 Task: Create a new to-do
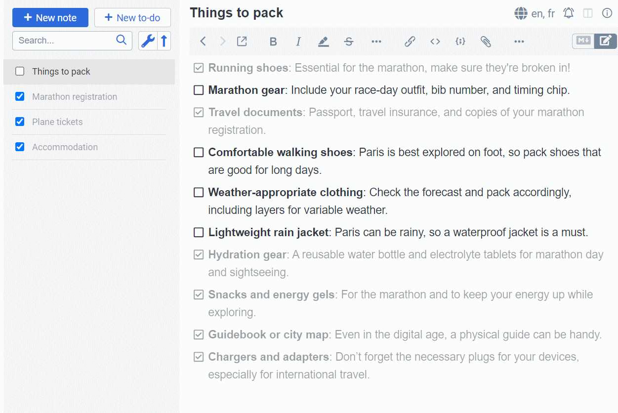pos(132,18)
